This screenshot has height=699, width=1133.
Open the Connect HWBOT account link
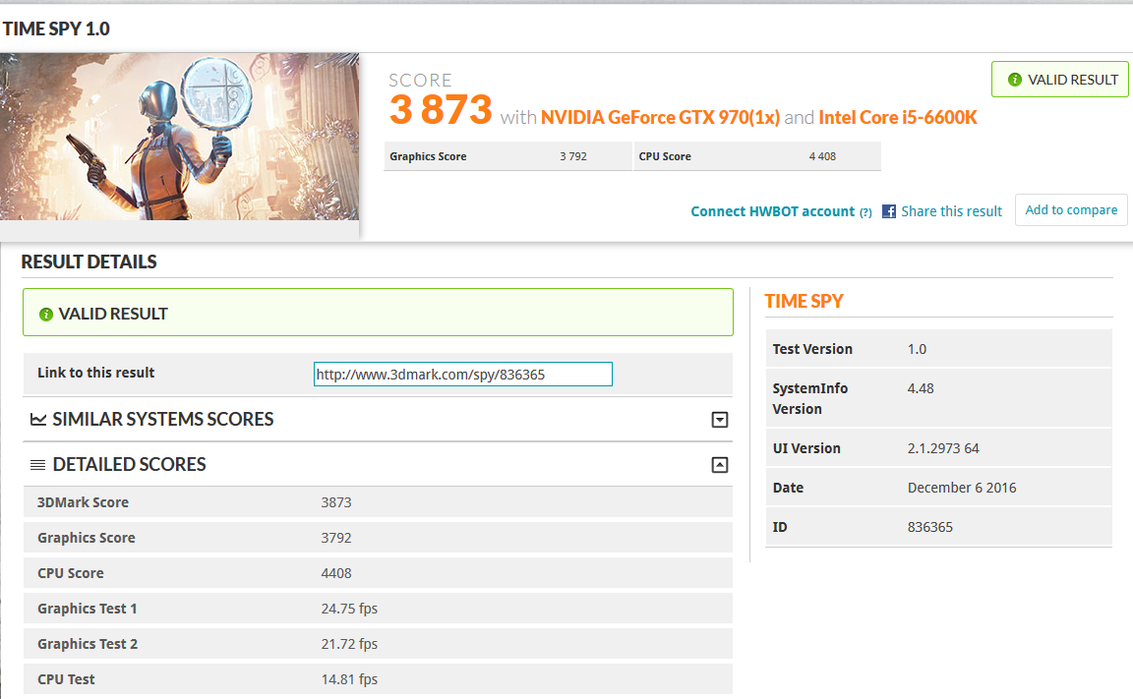pos(772,211)
